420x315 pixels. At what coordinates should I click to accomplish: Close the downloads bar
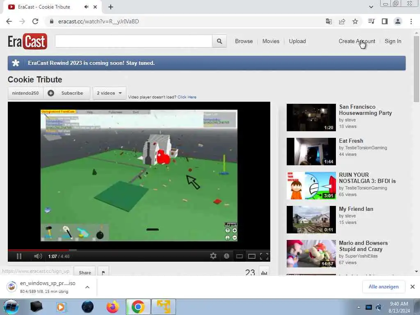(413, 287)
